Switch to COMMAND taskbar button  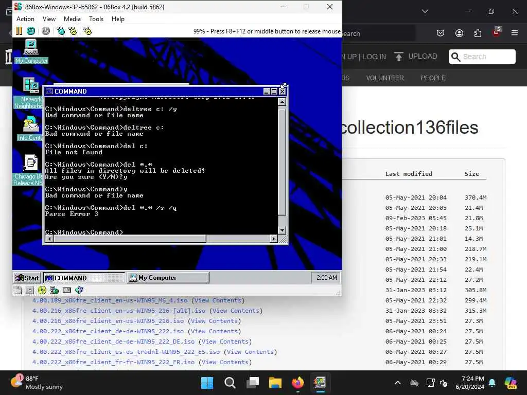pyautogui.click(x=84, y=278)
